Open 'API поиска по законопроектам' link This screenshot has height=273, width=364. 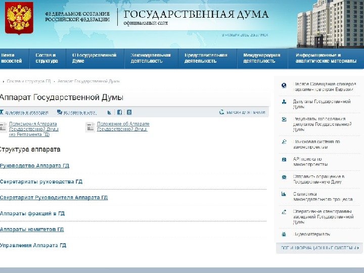[x=310, y=162]
